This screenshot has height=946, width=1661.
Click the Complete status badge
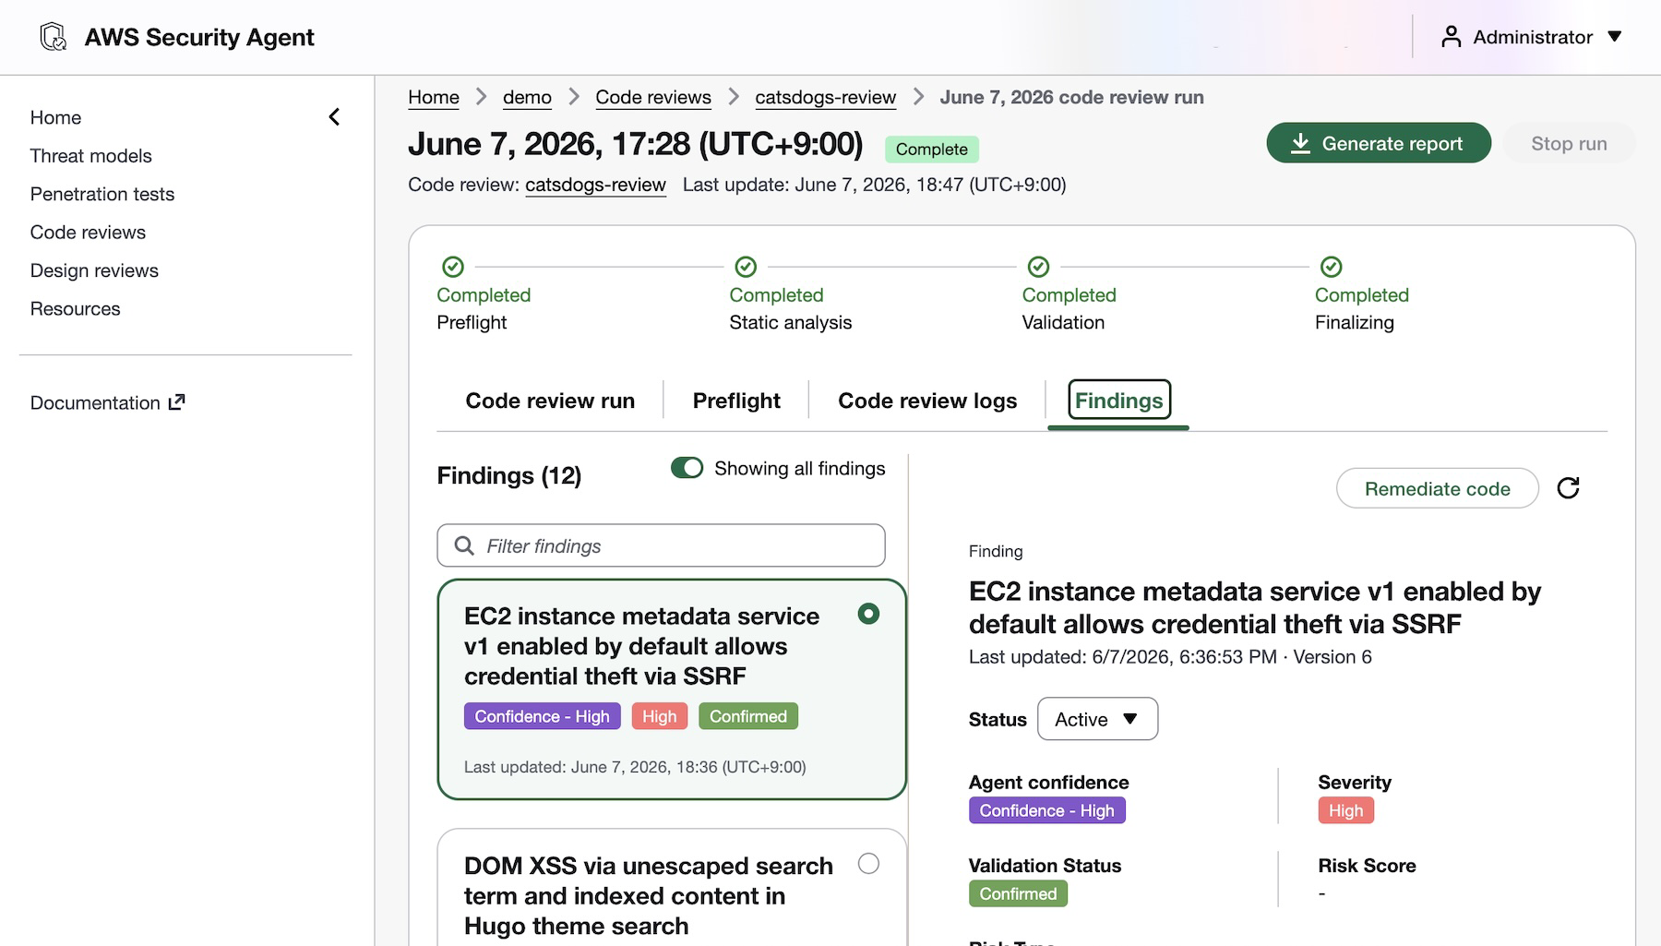[x=931, y=150]
